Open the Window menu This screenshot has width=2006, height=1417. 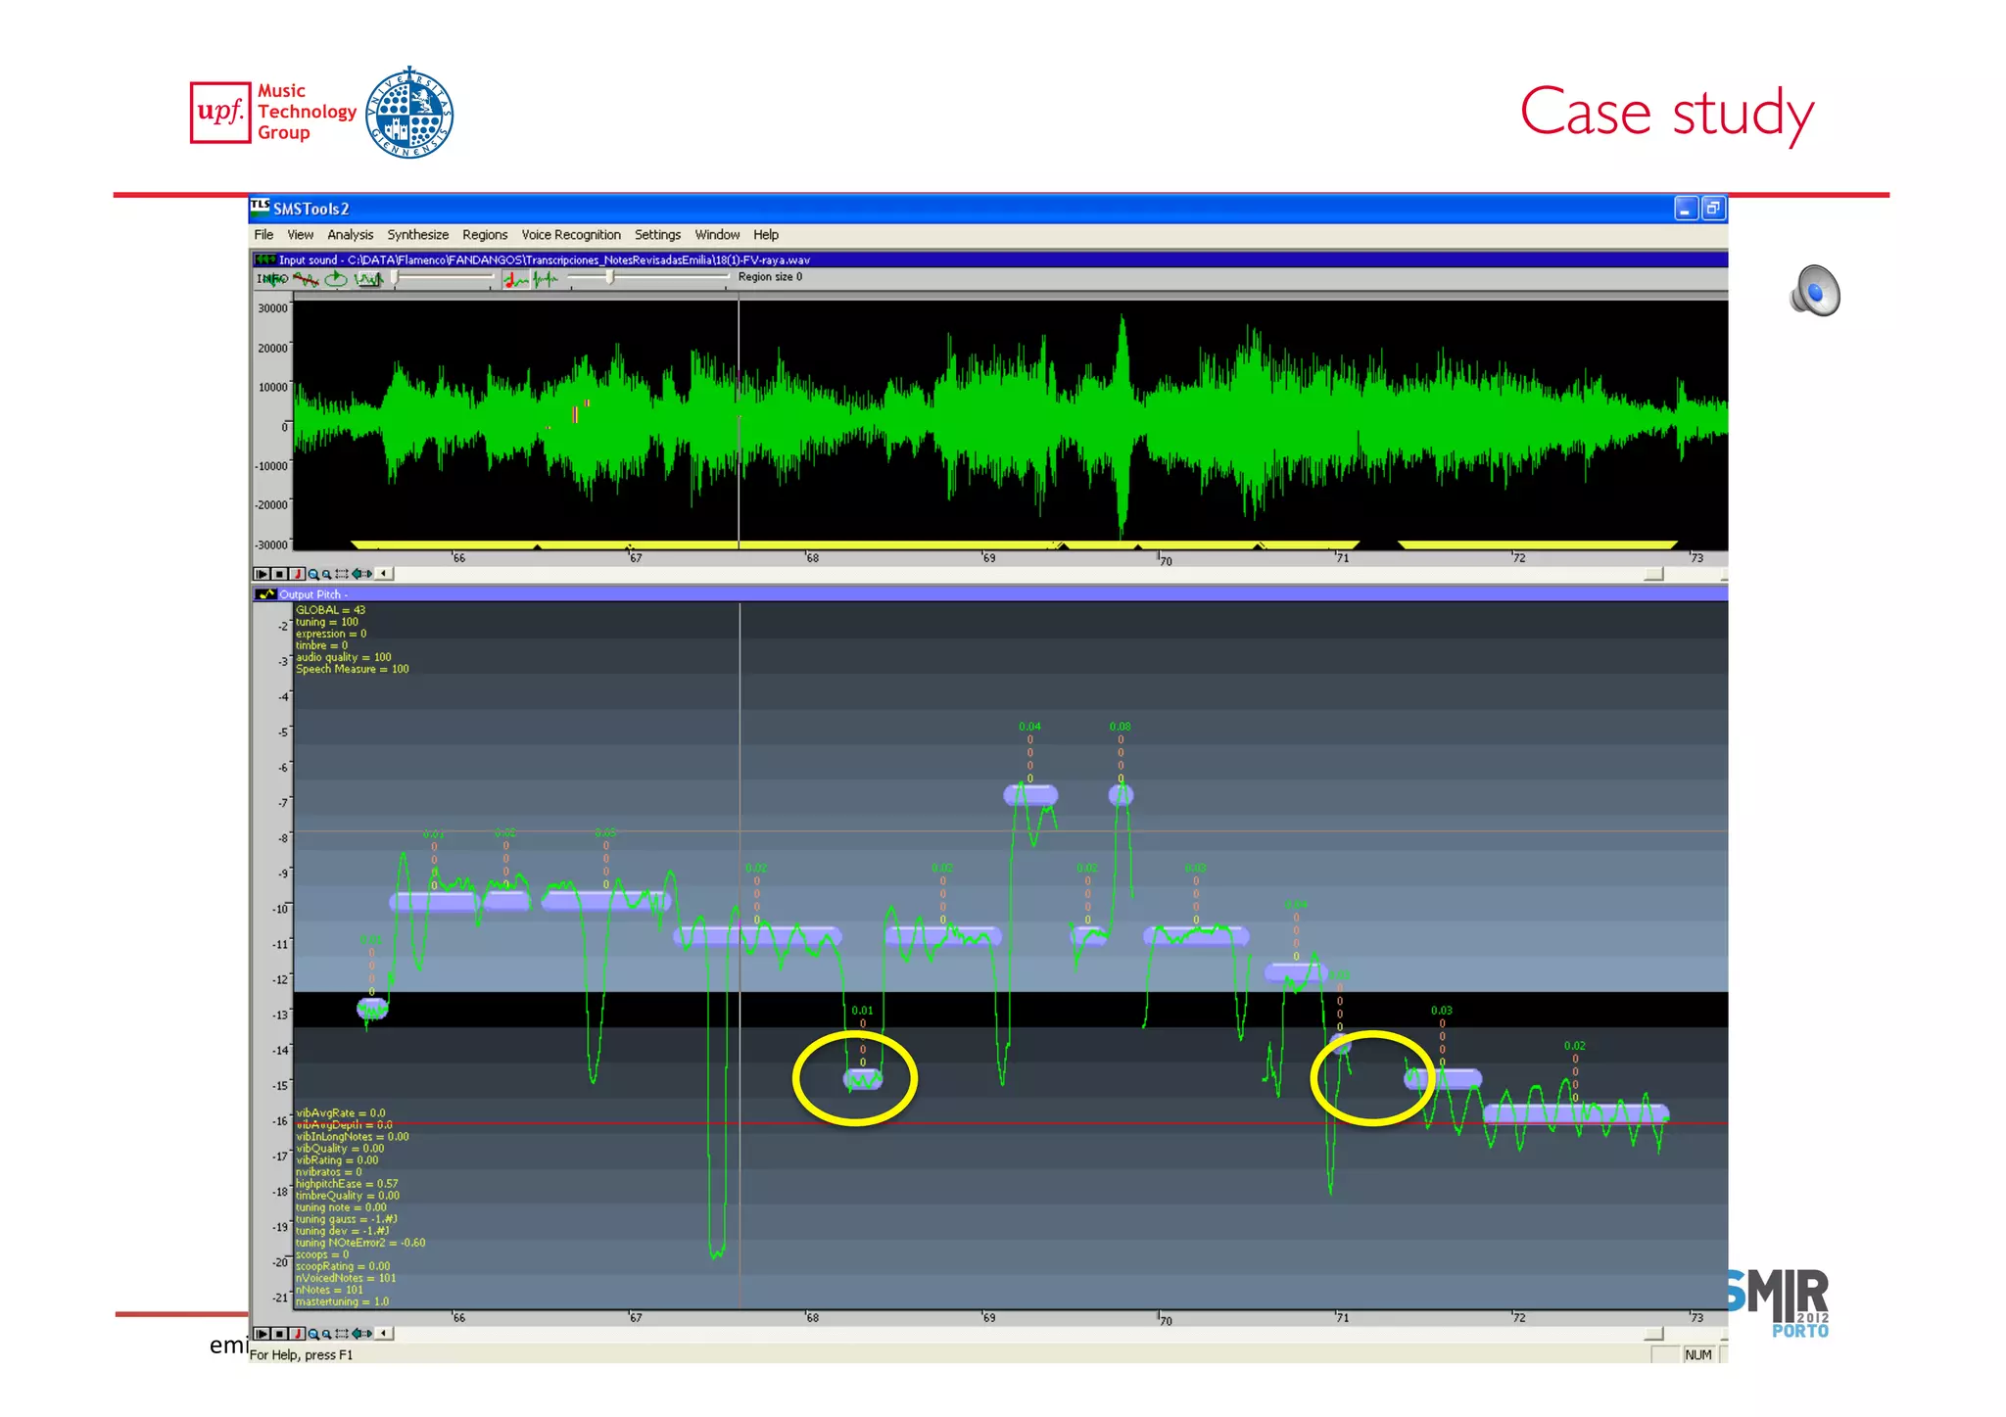717,235
